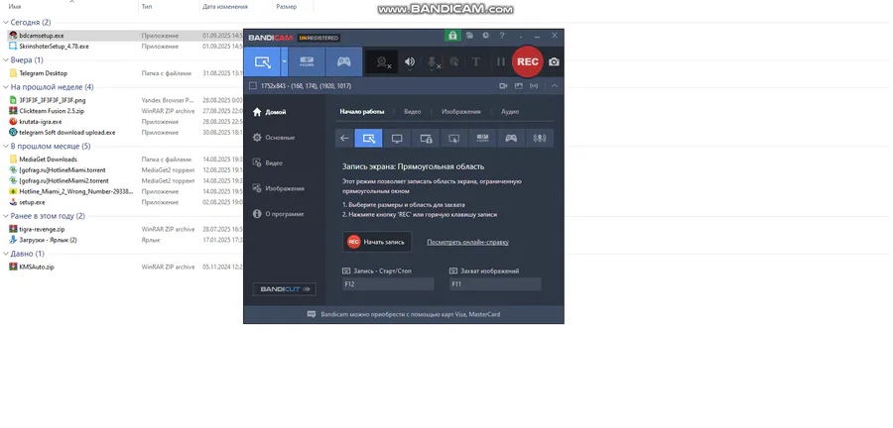
Task: Take a screenshot with the camera icon
Action: (x=554, y=62)
